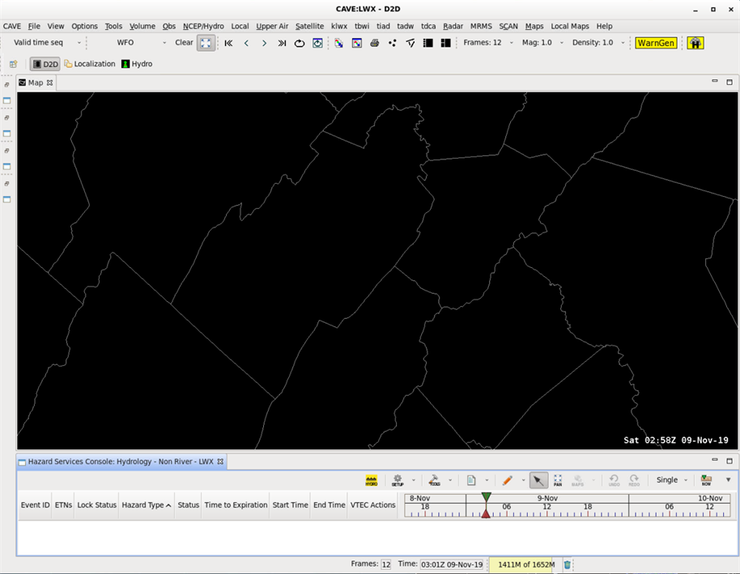Open the Valid time seq dropdown
This screenshot has width=740, height=574.
coord(79,42)
